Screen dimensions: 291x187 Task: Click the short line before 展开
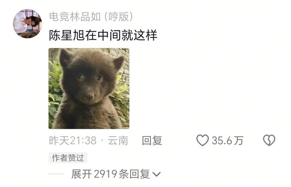point(56,174)
